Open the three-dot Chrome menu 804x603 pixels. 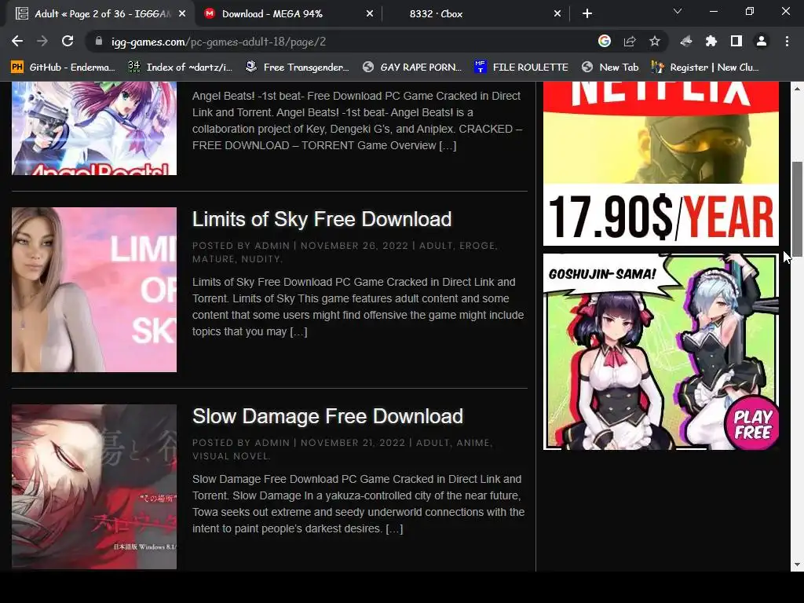click(x=787, y=42)
